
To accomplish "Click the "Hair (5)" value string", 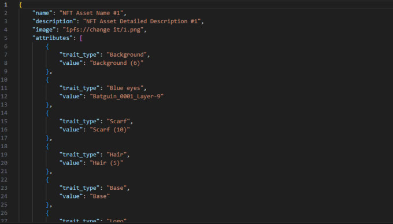I will tap(106, 163).
